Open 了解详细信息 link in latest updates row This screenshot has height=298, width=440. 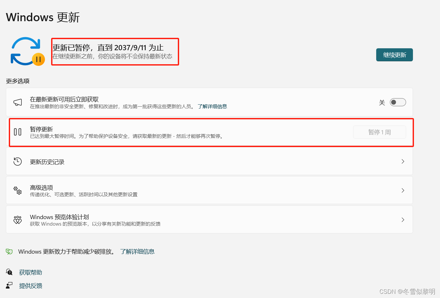tap(212, 107)
